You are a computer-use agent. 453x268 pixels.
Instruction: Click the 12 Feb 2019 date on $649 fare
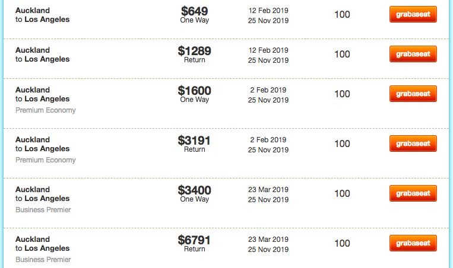click(x=268, y=11)
